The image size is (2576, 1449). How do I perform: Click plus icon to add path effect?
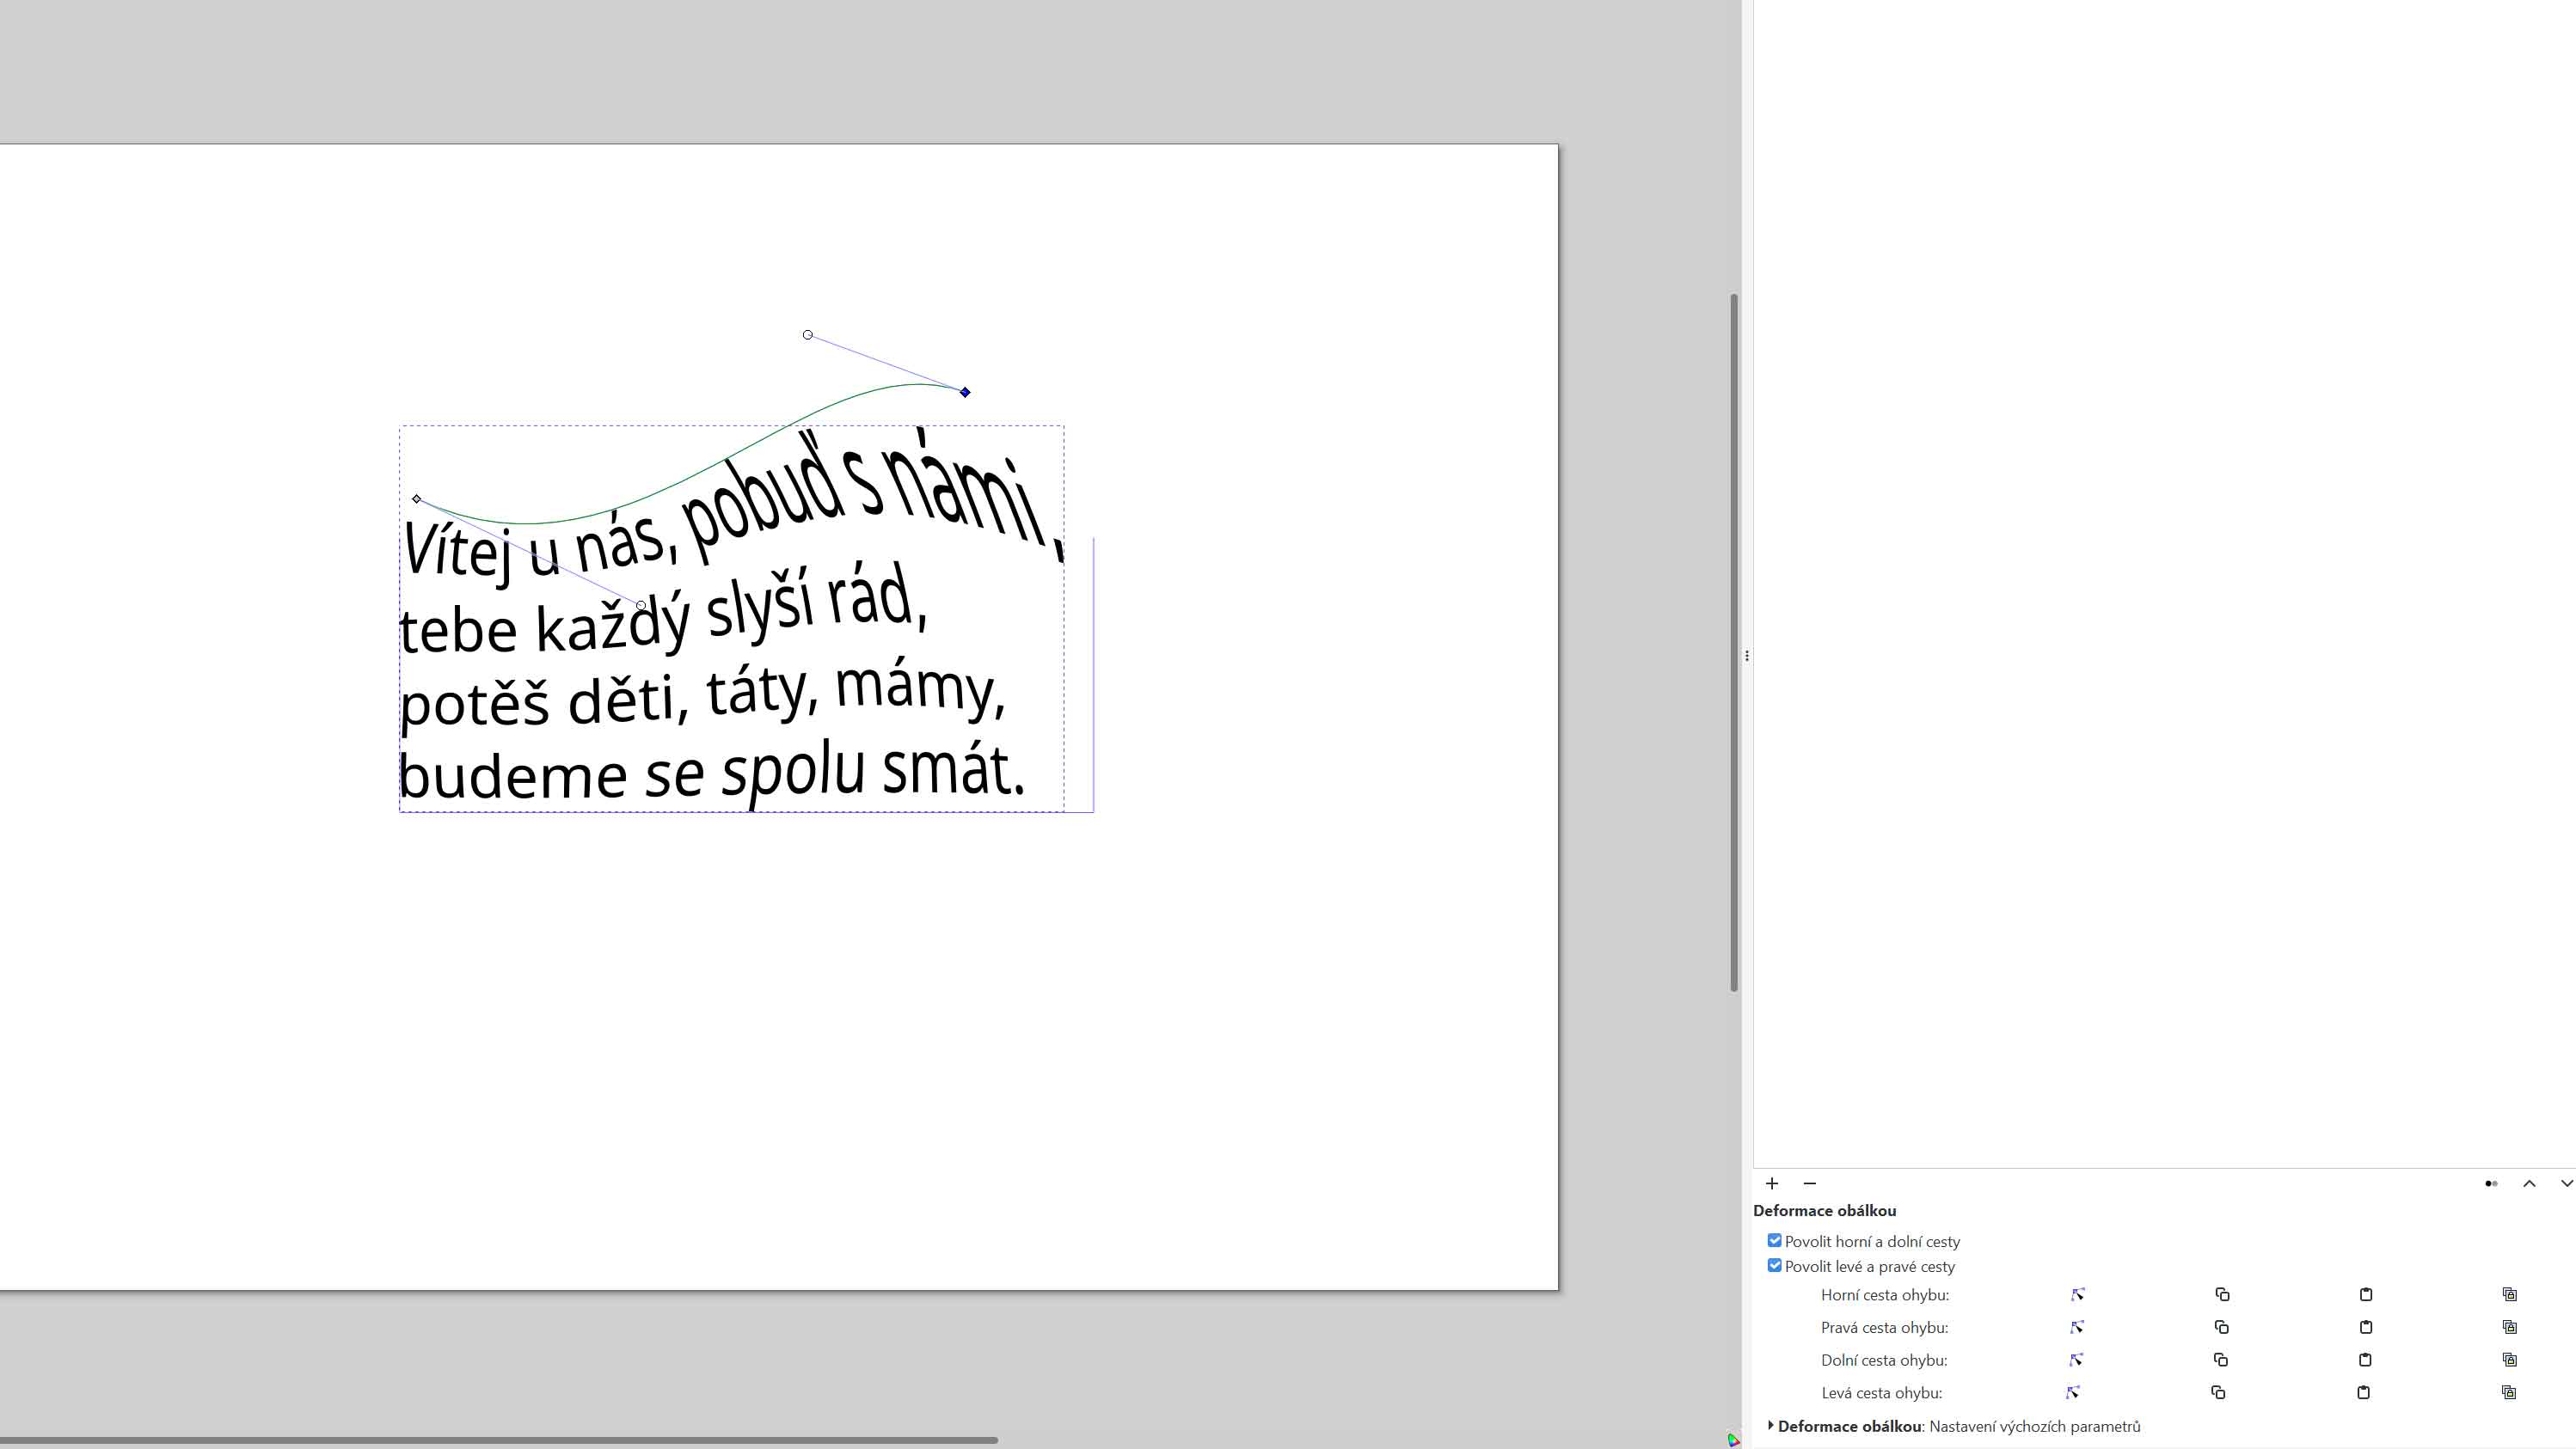point(1771,1183)
